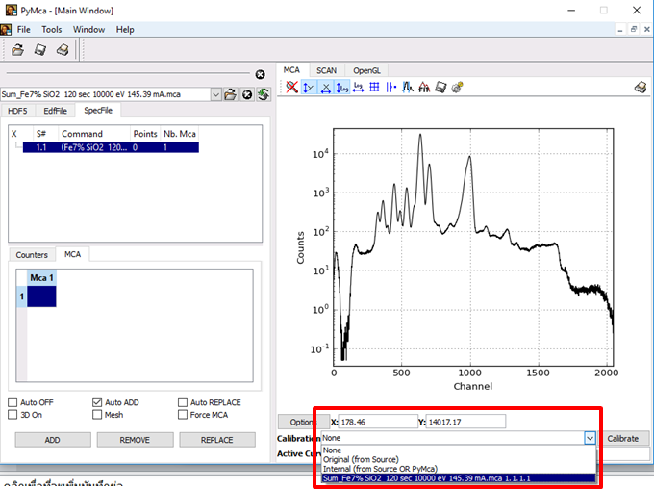Click the X coordinate field showing 178.46
The width and height of the screenshot is (654, 489).
378,422
